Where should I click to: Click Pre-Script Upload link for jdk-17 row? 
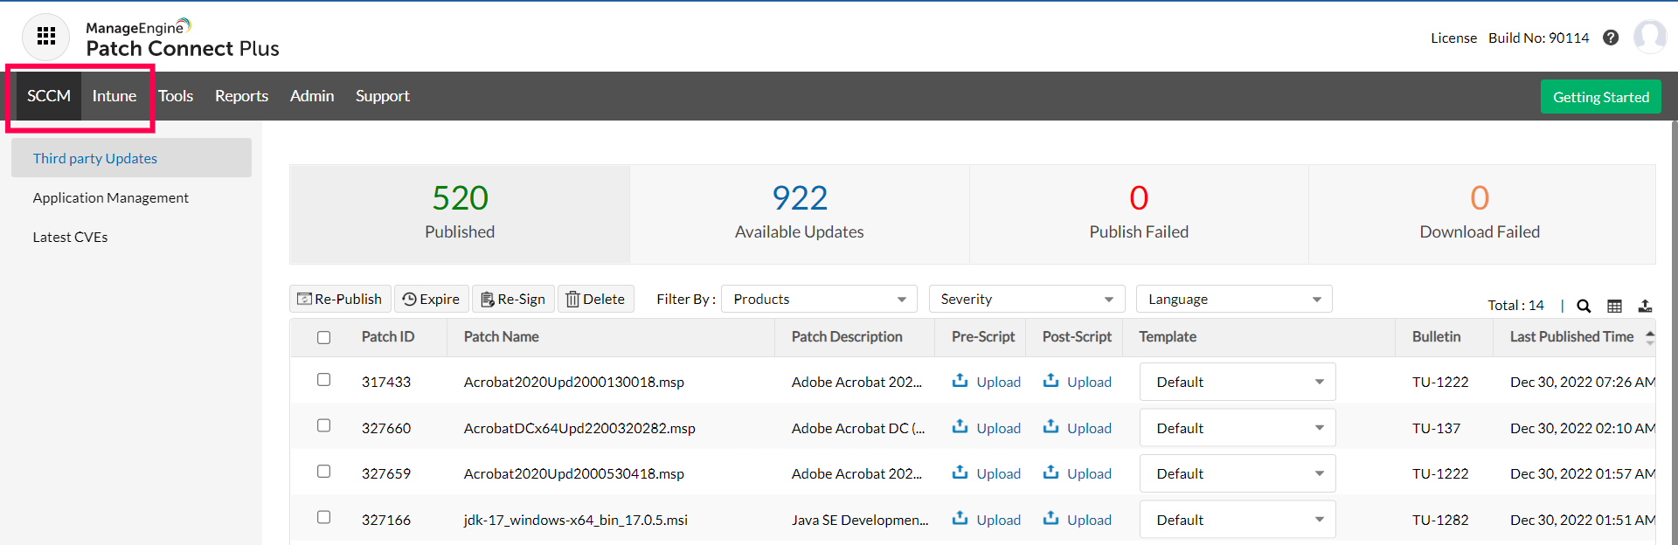pos(998,520)
